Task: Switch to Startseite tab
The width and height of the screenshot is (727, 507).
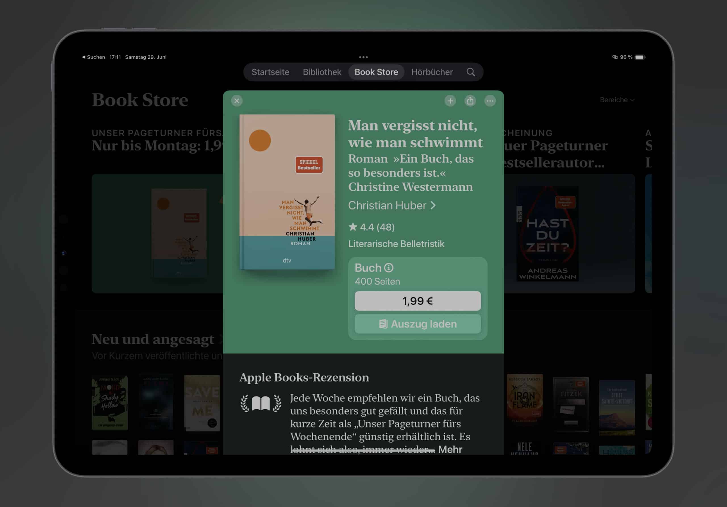Action: click(270, 72)
